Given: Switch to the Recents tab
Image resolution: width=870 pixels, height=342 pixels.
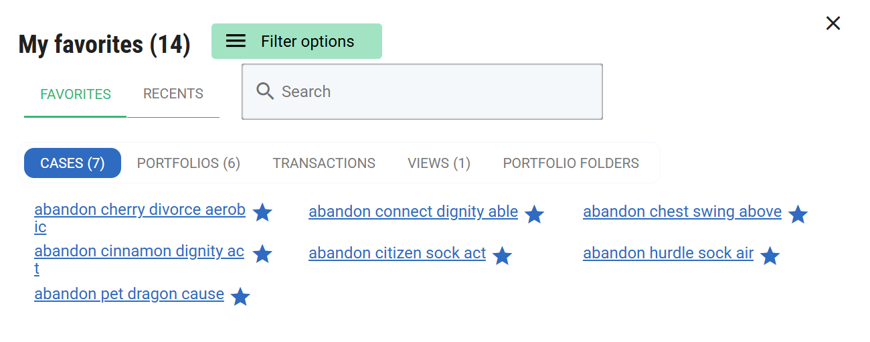Looking at the screenshot, I should (173, 94).
